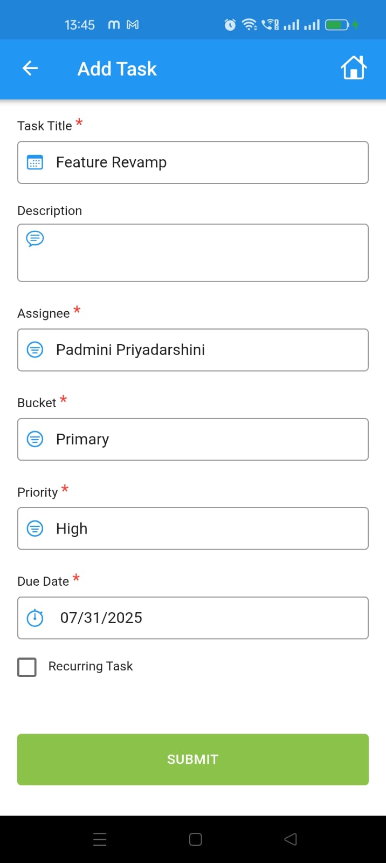Screen dimensions: 386x863
Task: Tap the battery icon in status bar
Action: pos(337,25)
